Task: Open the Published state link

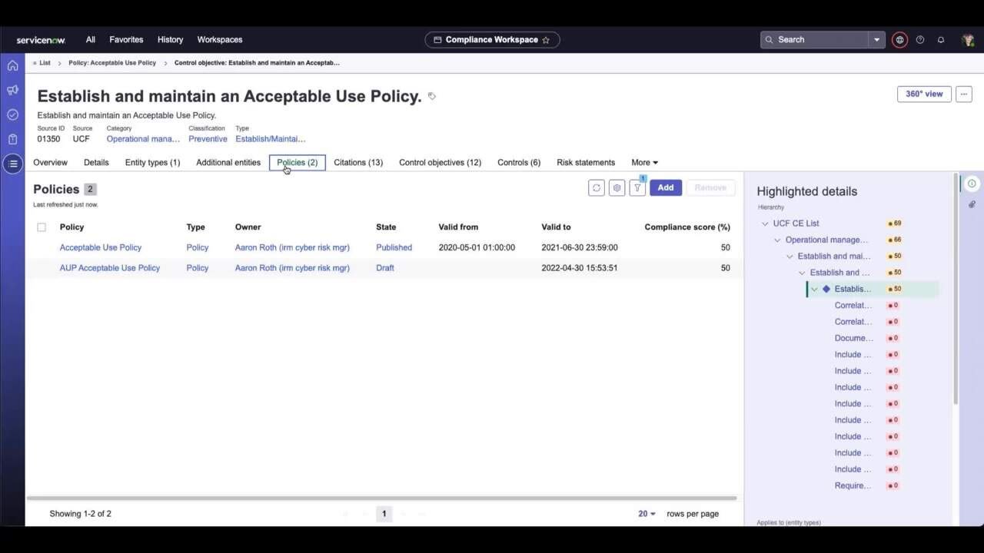Action: [x=394, y=248]
